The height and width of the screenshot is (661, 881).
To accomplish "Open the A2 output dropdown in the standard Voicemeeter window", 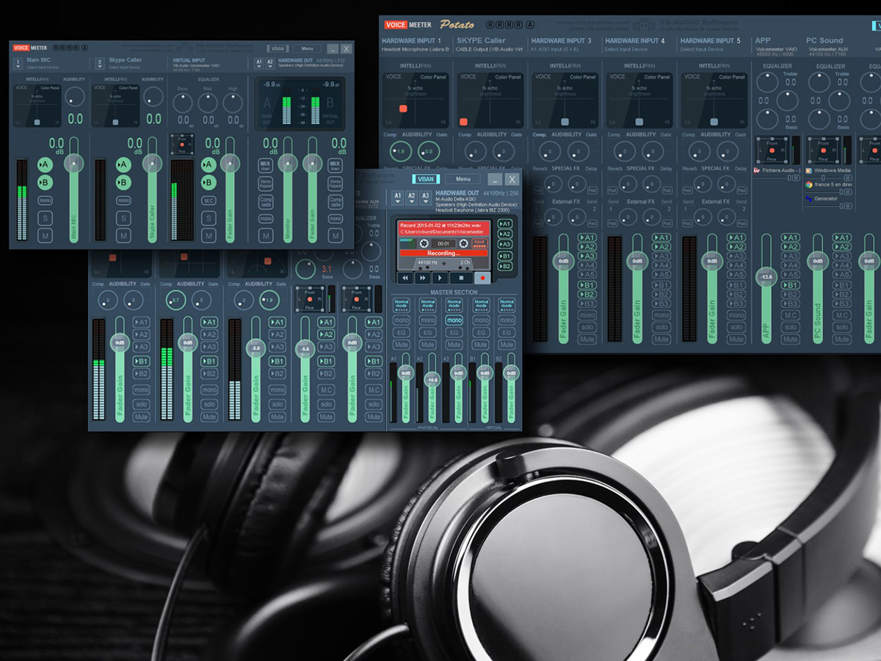I will point(270,64).
